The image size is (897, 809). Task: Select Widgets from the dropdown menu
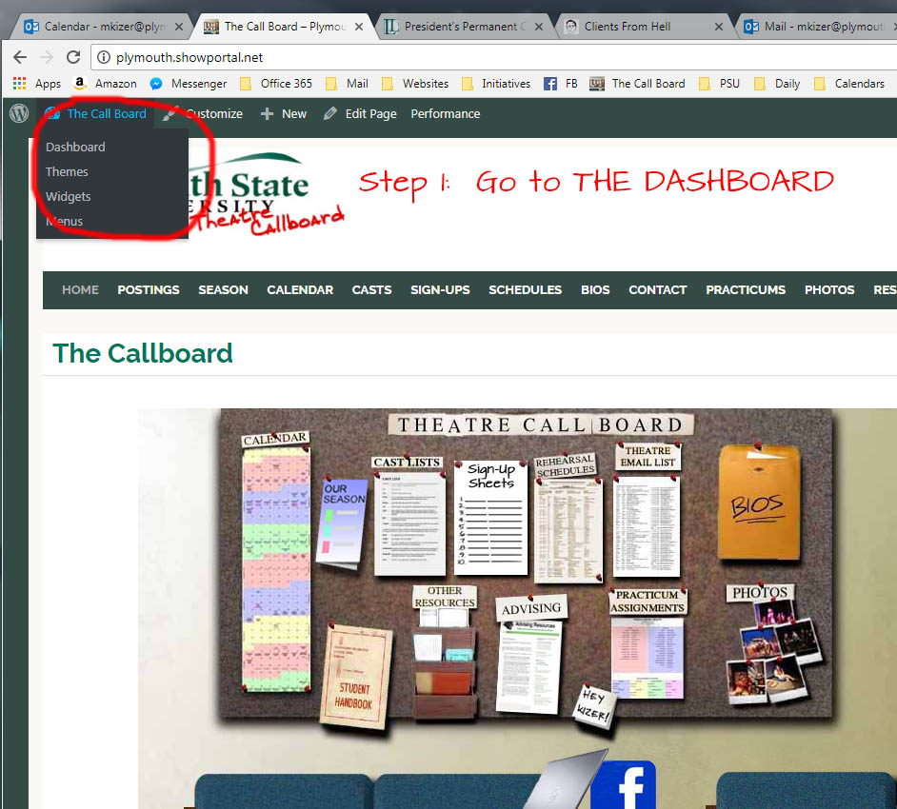pyautogui.click(x=68, y=196)
